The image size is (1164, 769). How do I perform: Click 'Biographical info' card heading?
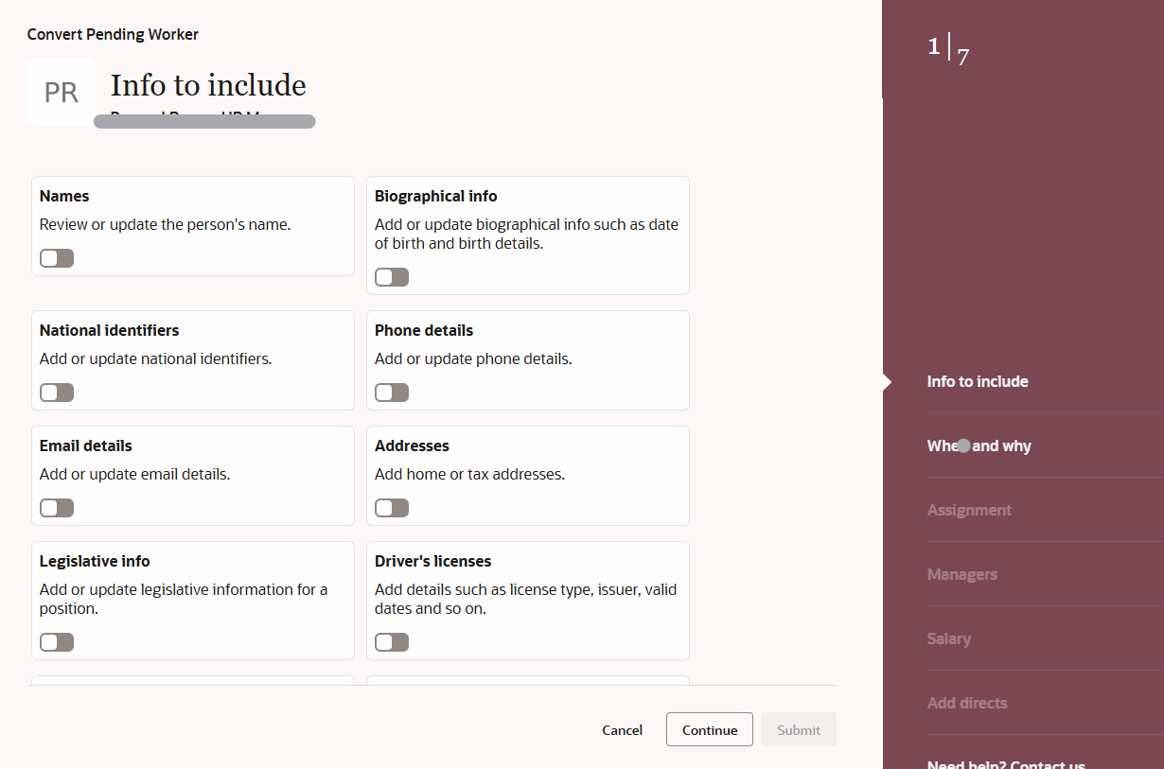pos(436,196)
